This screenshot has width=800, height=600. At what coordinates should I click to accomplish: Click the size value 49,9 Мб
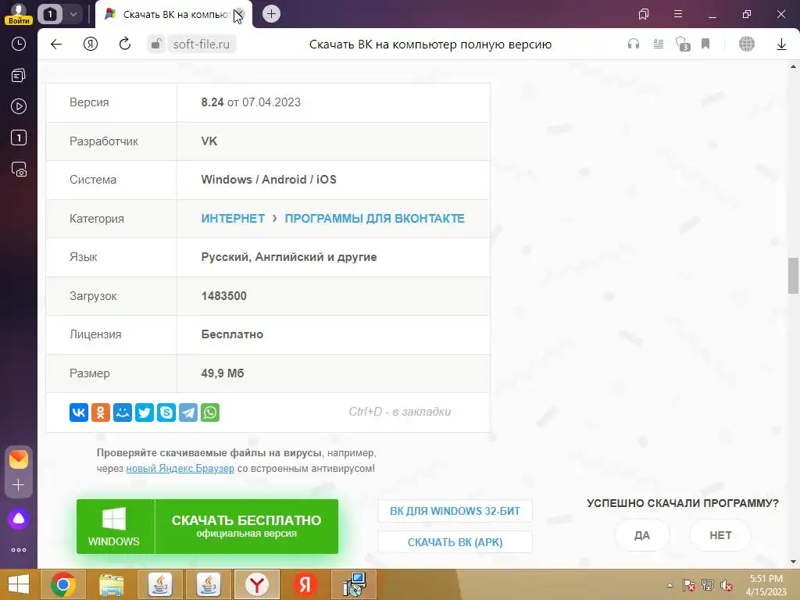(x=223, y=373)
